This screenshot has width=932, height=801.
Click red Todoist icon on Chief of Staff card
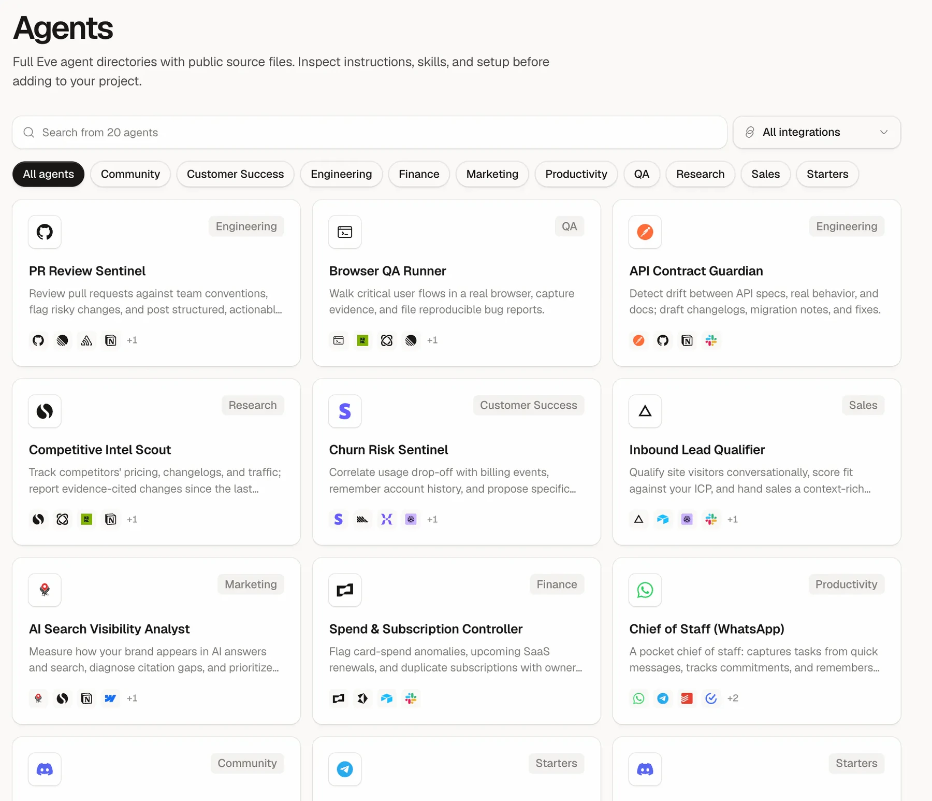(687, 698)
